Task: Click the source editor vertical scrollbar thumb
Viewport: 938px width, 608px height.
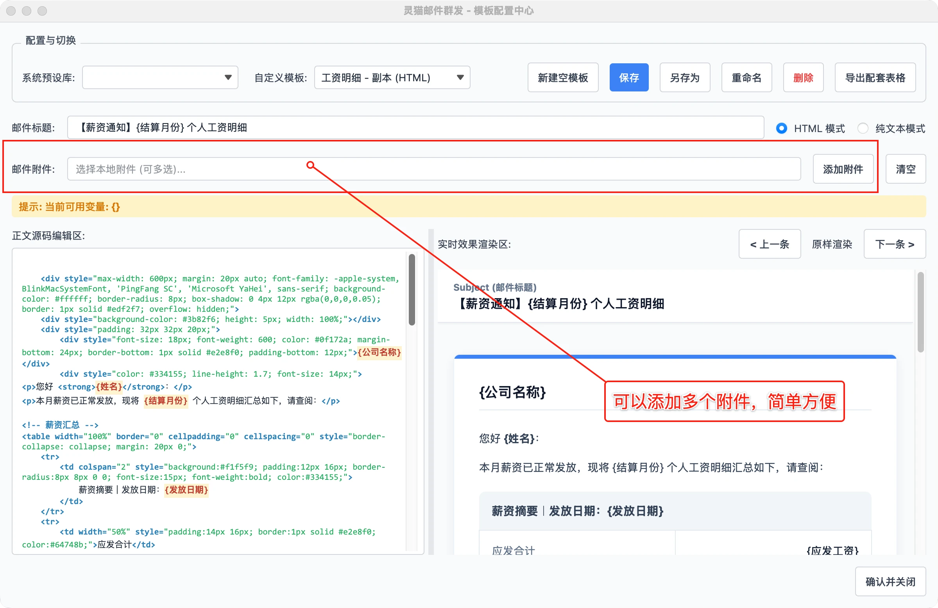Action: tap(412, 290)
